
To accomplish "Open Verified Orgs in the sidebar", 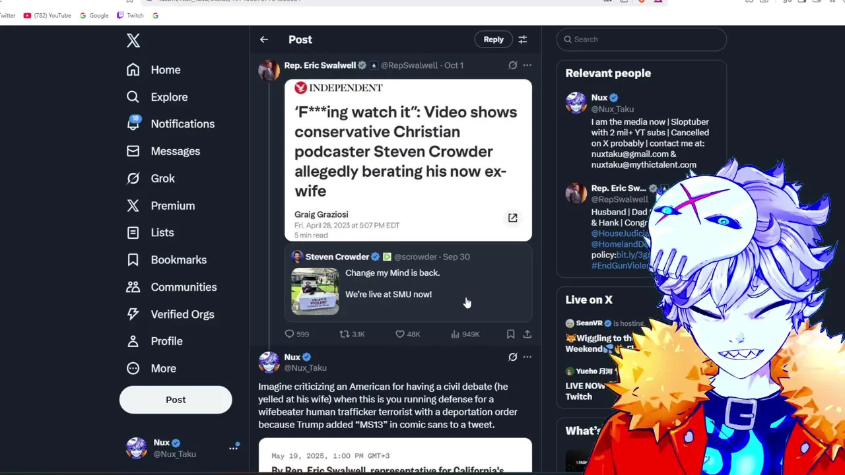I will 170,314.
